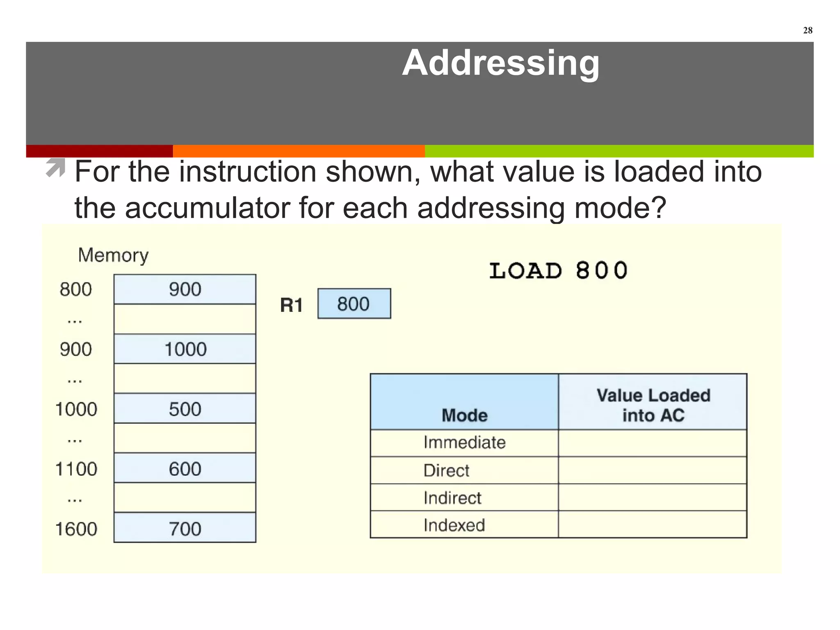840x630 pixels.
Task: Select memory cell containing 1000
Action: [x=185, y=349]
